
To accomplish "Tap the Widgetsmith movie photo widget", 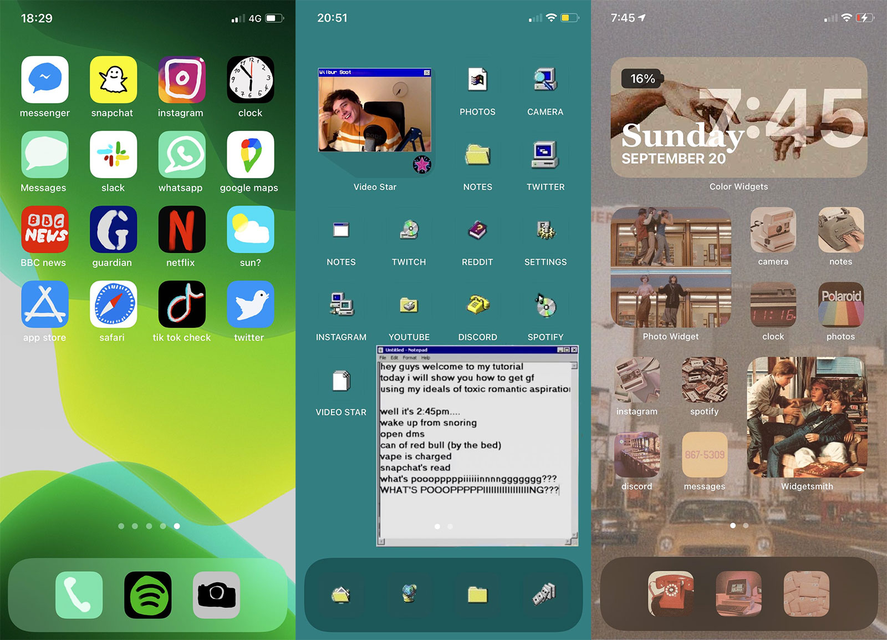I will coord(807,417).
